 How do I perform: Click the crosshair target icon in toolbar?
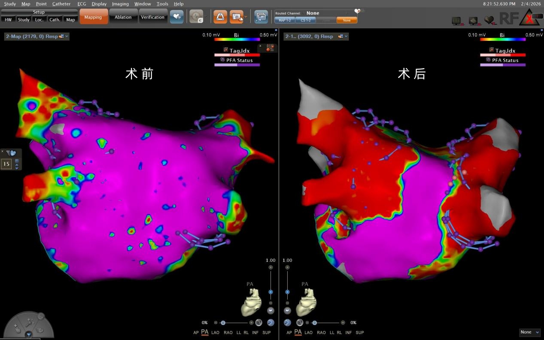tap(196, 17)
